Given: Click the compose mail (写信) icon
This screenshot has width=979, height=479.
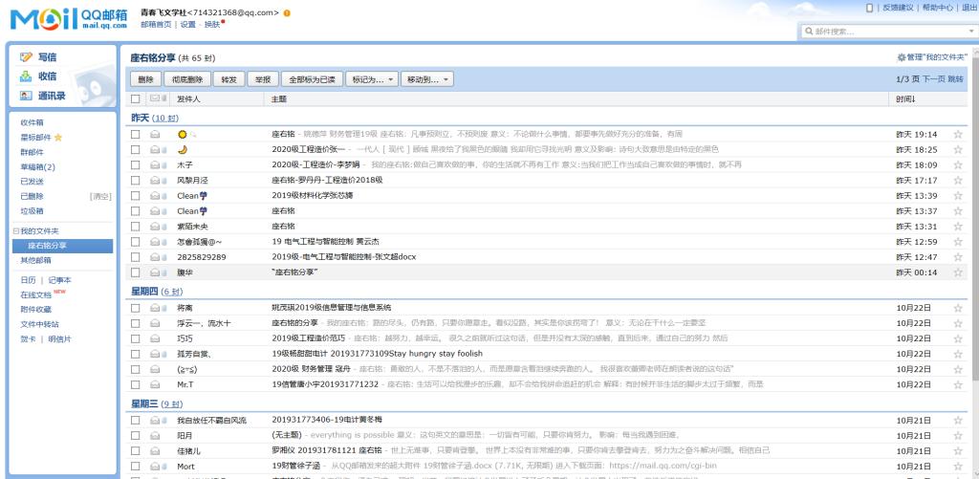Looking at the screenshot, I should [27, 57].
